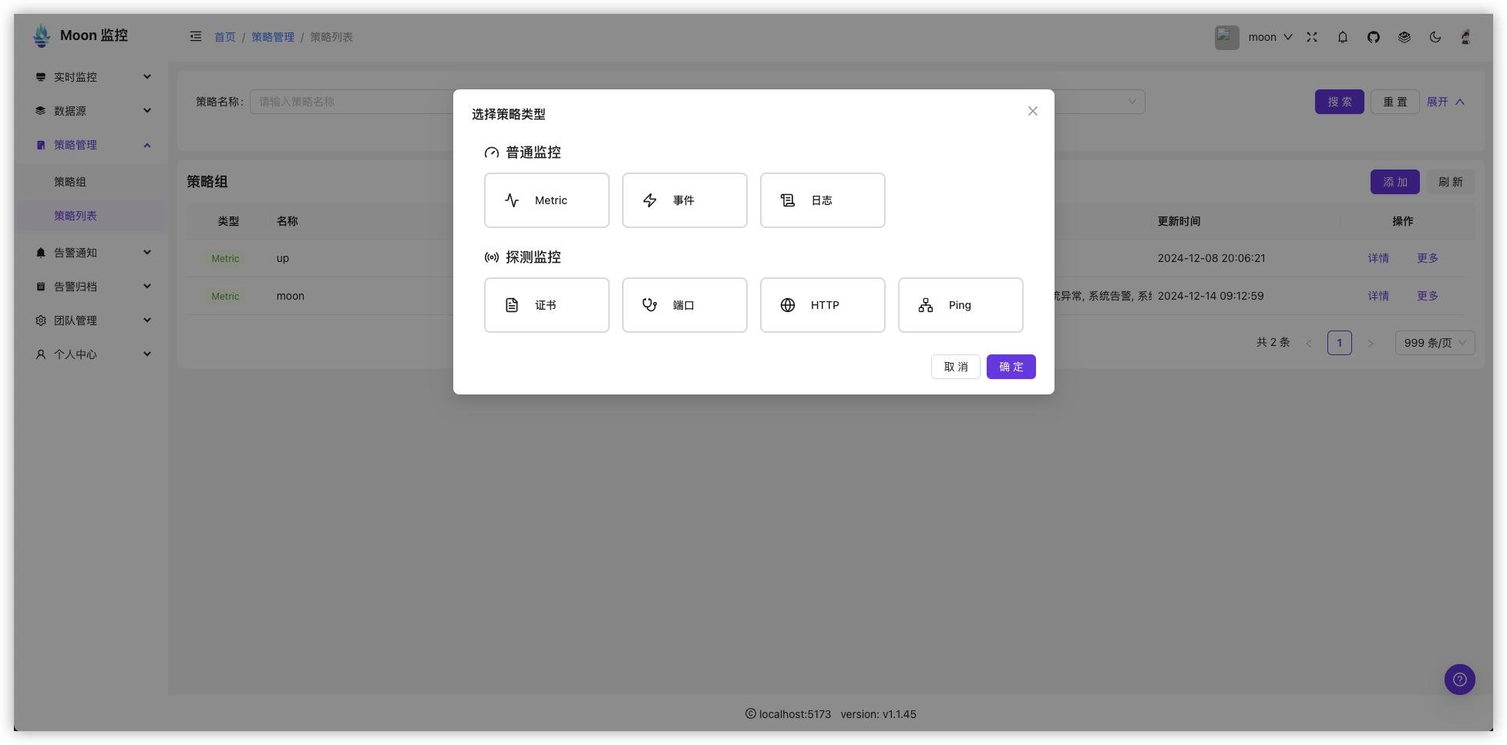Viewport: 1507px width, 745px height.
Task: Select the 事件 strategy type card
Action: coord(685,200)
